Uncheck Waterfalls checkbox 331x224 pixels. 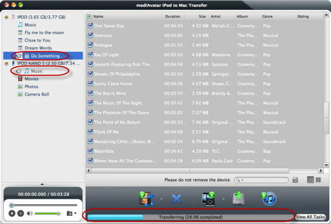(x=90, y=151)
